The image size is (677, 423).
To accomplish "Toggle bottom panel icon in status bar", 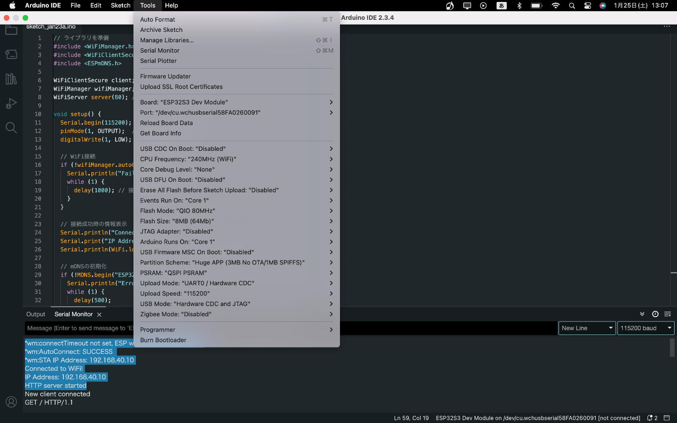I will pyautogui.click(x=667, y=418).
